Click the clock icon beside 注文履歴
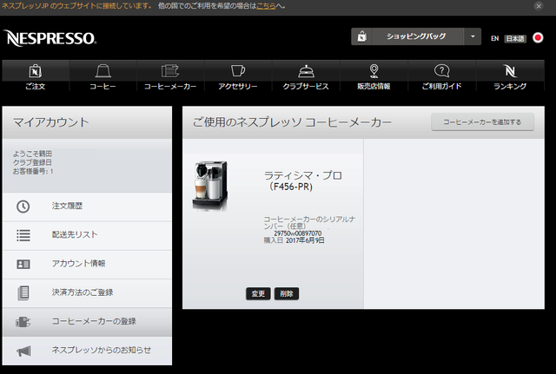 [x=23, y=207]
